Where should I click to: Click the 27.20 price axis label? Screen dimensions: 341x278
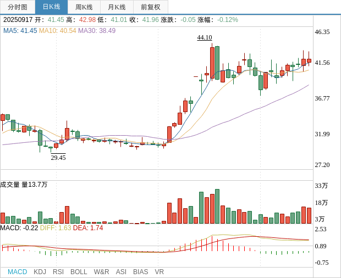point(322,165)
